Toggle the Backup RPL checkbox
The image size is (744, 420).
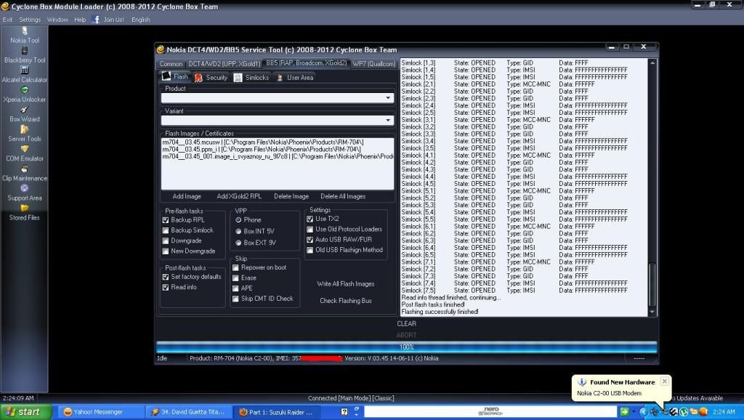(166, 220)
